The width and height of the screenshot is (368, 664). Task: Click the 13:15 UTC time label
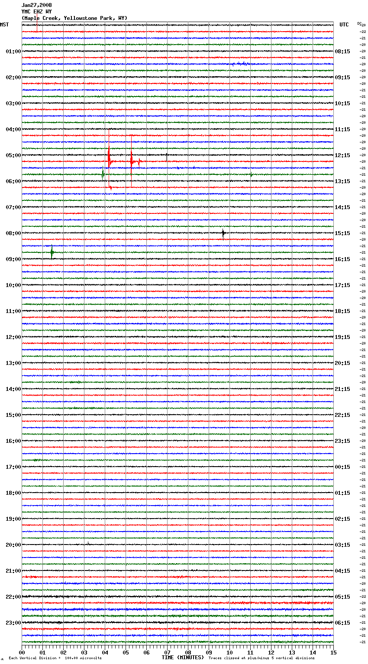click(342, 181)
